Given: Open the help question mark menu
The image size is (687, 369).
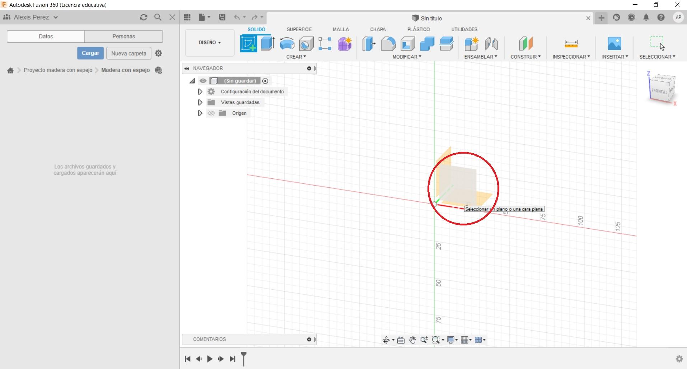Looking at the screenshot, I should click(661, 17).
